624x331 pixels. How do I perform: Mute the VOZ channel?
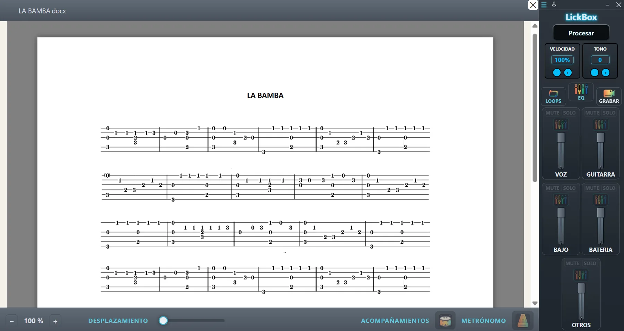tap(552, 113)
